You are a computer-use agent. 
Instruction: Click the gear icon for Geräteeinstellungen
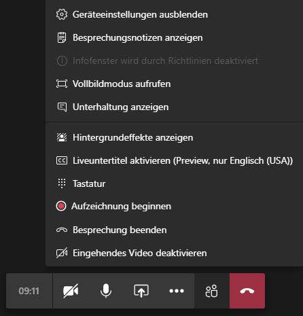[x=62, y=14]
